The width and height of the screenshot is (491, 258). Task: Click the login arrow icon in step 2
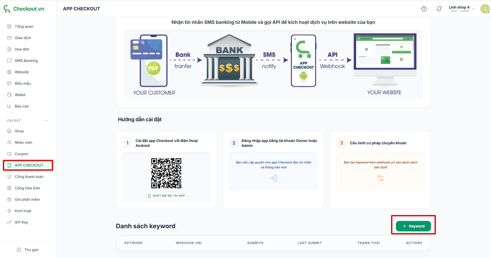coord(273,178)
